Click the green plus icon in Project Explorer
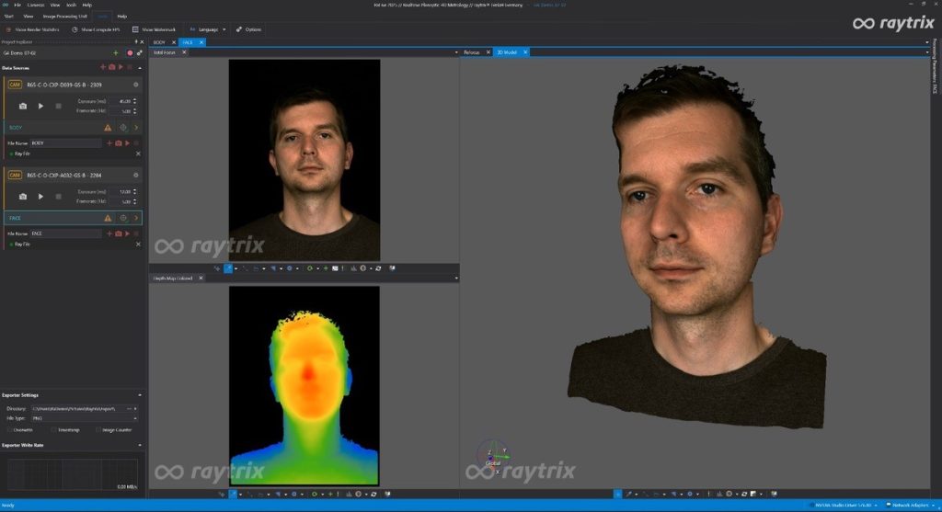 coord(115,53)
